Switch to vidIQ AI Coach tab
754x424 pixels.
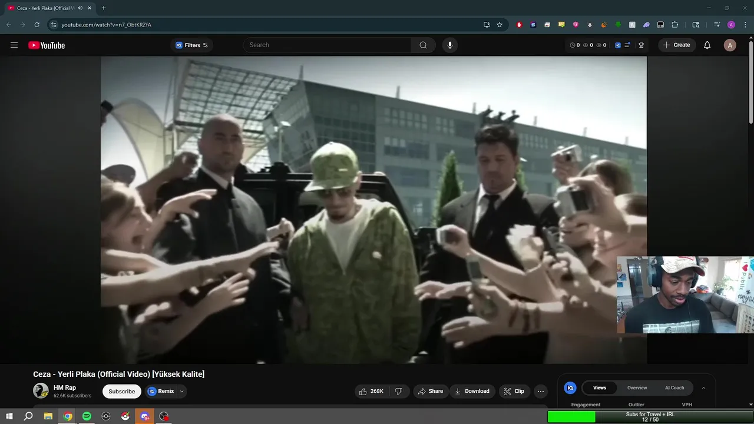click(674, 387)
